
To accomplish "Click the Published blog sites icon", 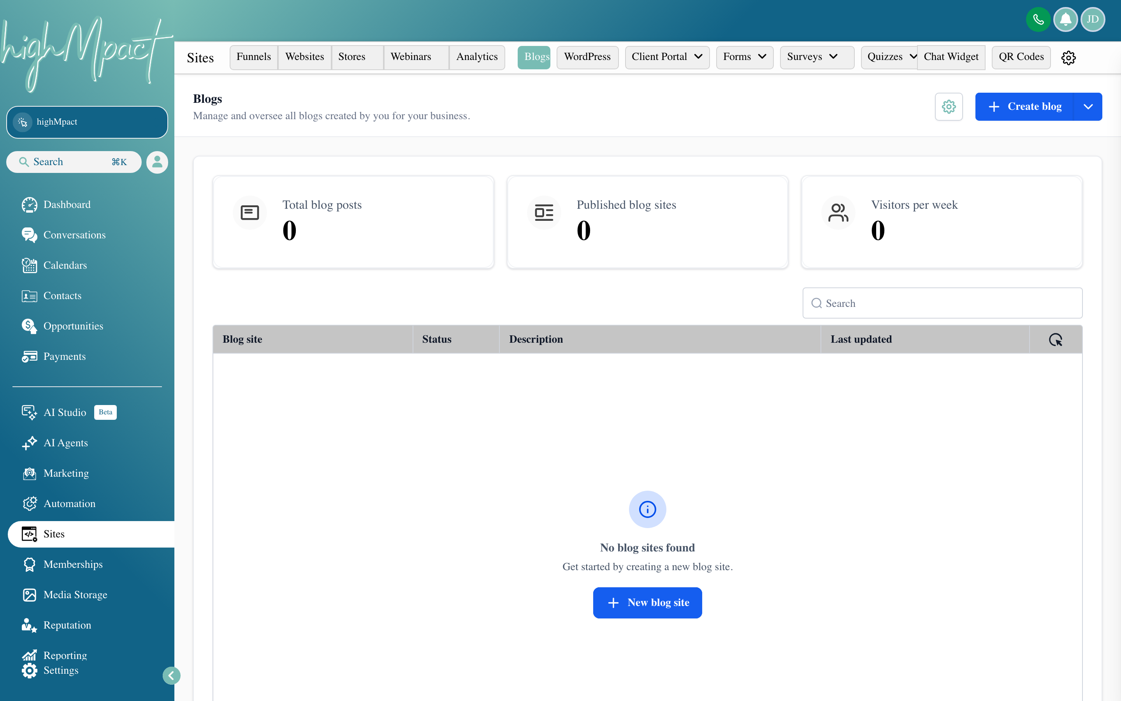I will click(x=544, y=213).
